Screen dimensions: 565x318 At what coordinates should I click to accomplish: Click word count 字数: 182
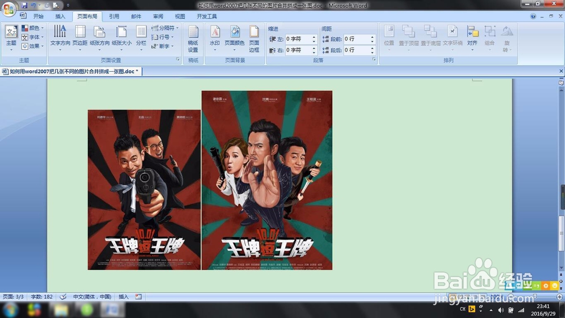(x=42, y=297)
